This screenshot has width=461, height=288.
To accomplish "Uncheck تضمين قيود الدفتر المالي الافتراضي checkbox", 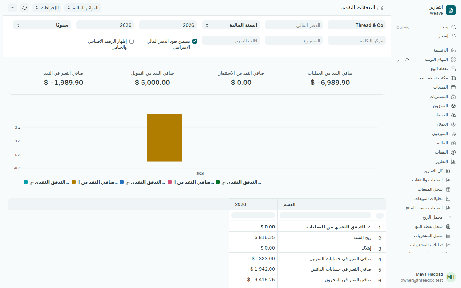I will click(195, 41).
